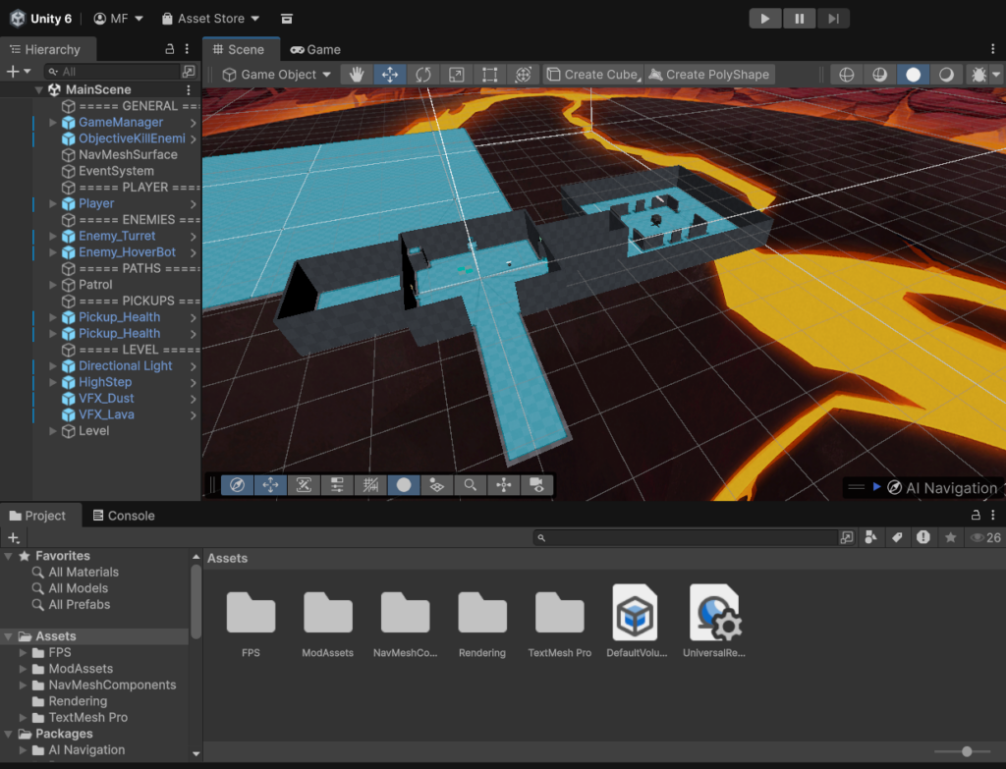Adjust the asset icon size slider
The width and height of the screenshot is (1006, 769).
[967, 751]
